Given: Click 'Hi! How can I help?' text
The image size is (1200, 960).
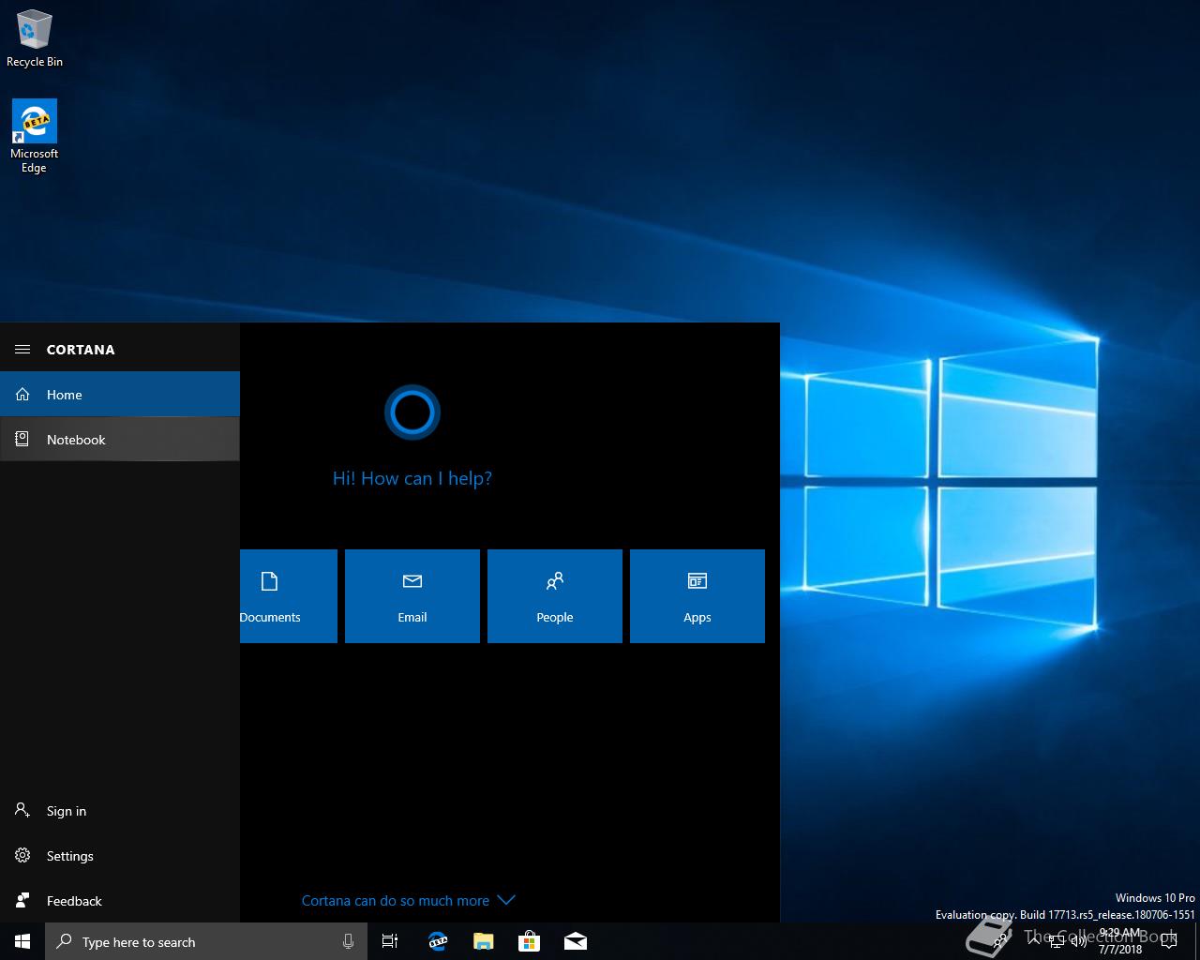Looking at the screenshot, I should point(412,478).
